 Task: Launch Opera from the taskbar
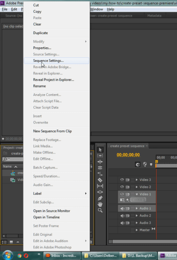(26, 256)
